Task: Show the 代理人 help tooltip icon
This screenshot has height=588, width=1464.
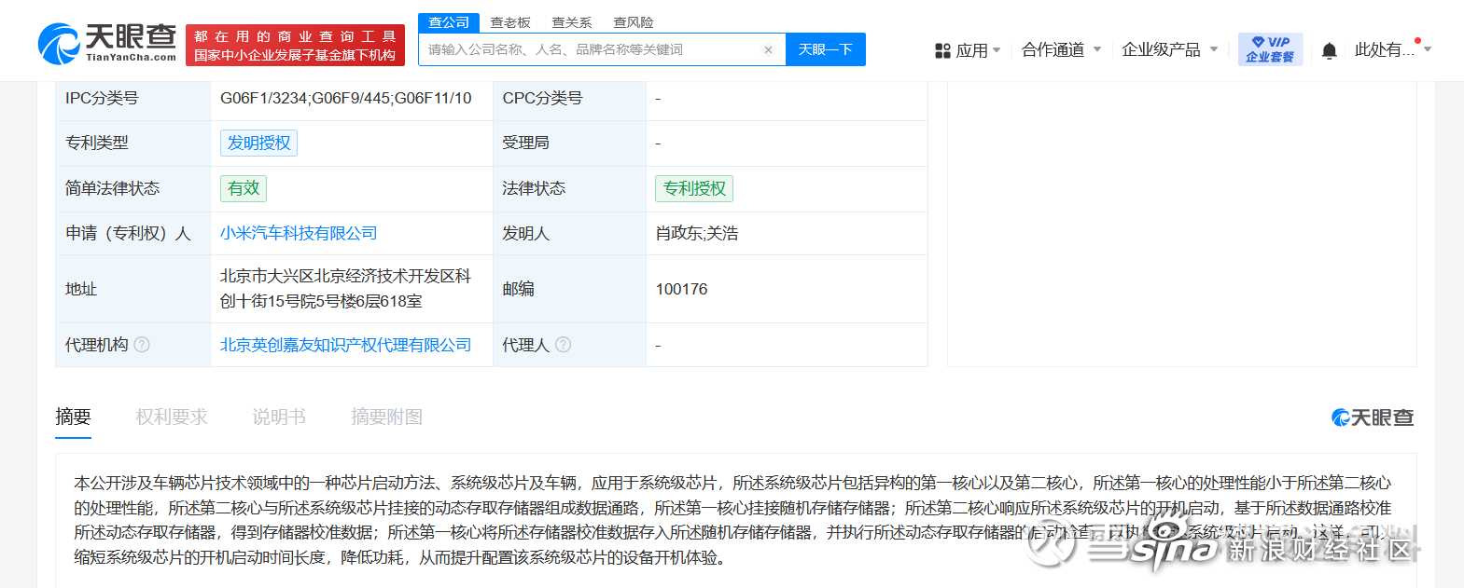Action: [564, 345]
